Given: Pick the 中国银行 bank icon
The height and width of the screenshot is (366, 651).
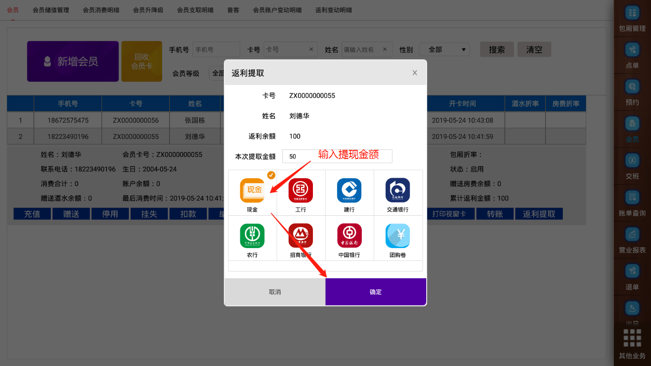Looking at the screenshot, I should pyautogui.click(x=349, y=236).
